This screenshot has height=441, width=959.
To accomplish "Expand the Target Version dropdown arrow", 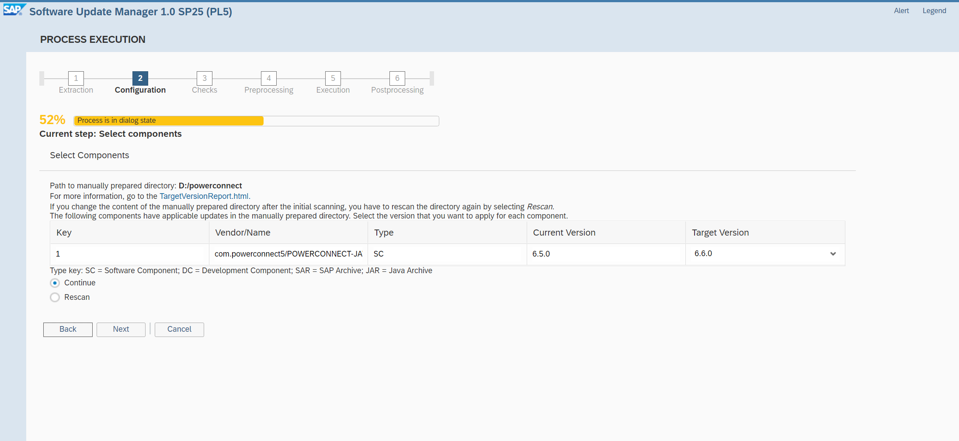I will click(833, 254).
